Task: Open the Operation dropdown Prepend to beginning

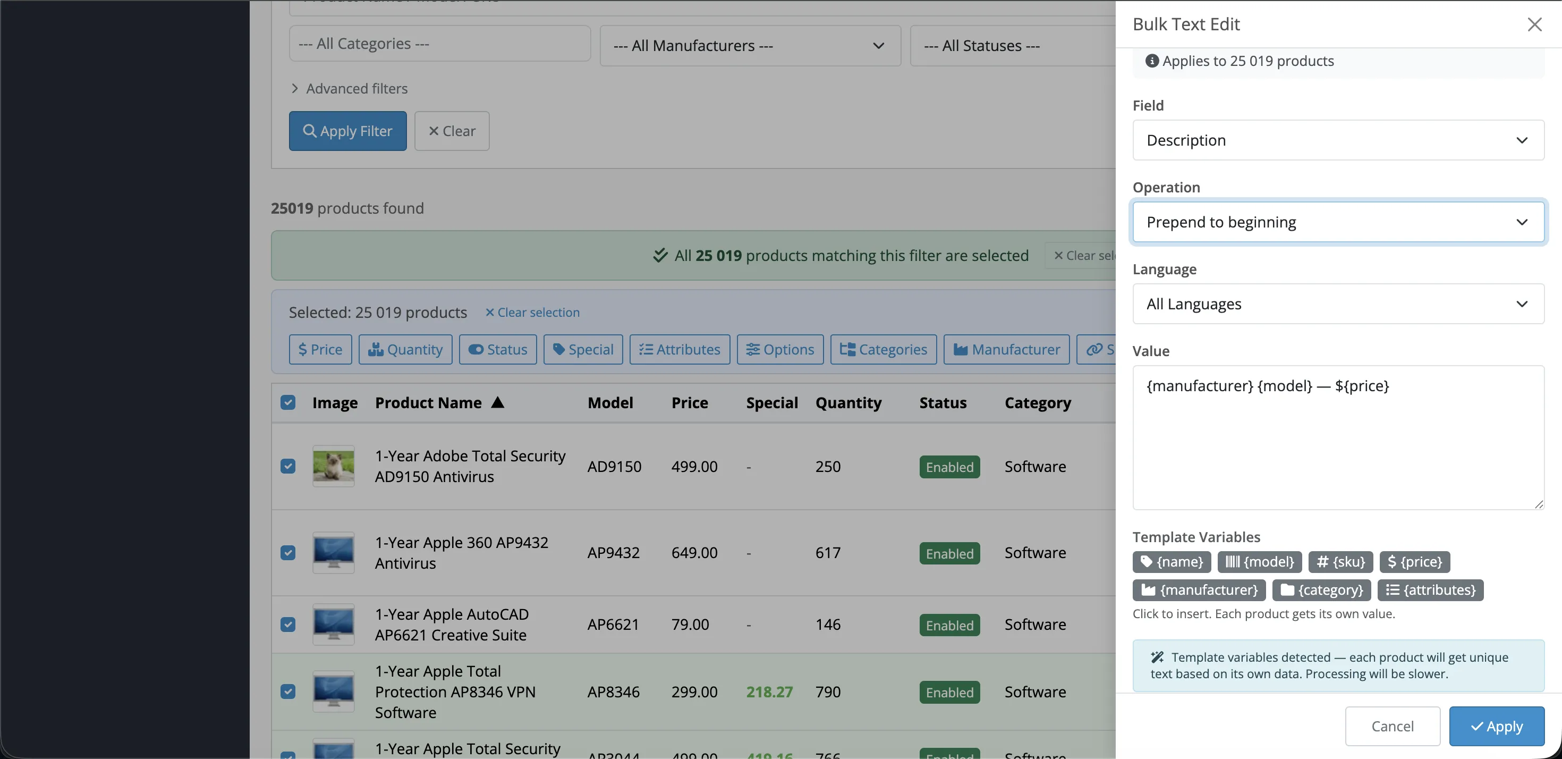Action: pos(1338,222)
